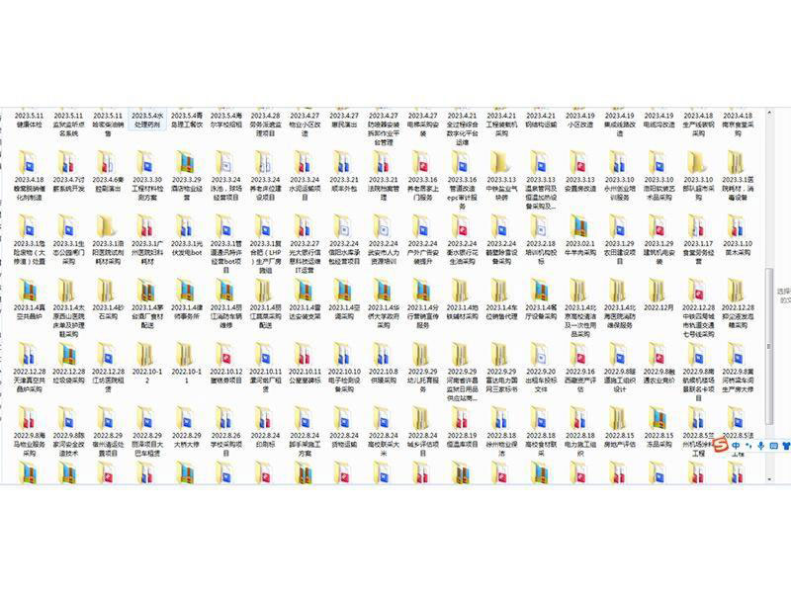Click the vertical scrollbar on the right
791x593 pixels.
coord(771,296)
